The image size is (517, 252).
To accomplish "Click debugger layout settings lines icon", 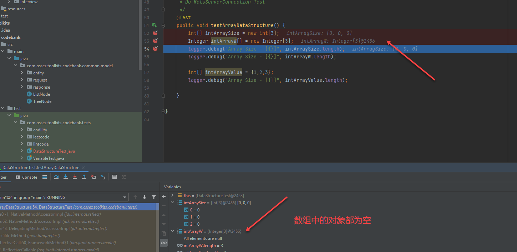I will coord(45,177).
